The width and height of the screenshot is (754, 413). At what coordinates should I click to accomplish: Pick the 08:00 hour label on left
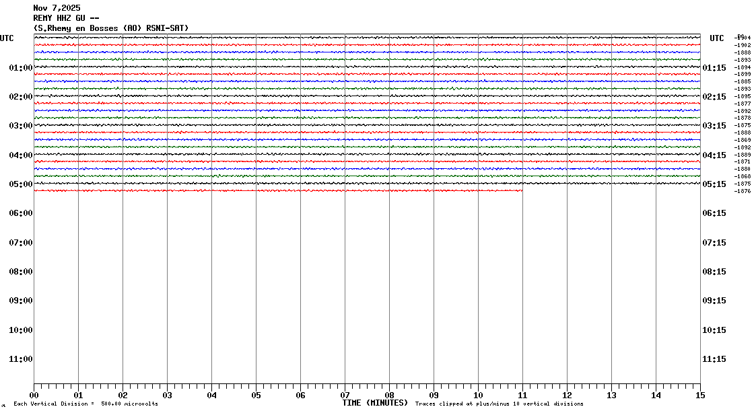tap(21, 272)
